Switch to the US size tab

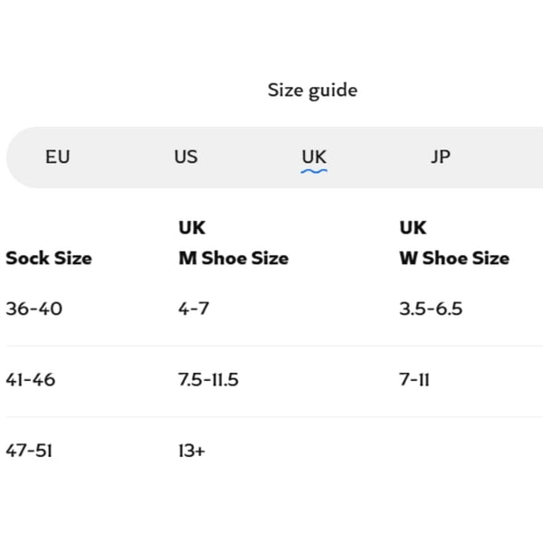(x=186, y=157)
